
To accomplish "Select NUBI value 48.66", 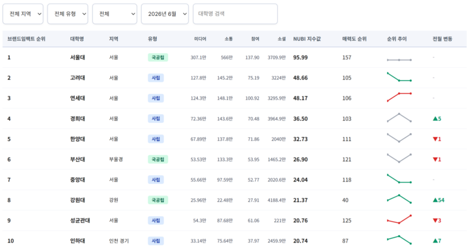I will tap(300, 78).
